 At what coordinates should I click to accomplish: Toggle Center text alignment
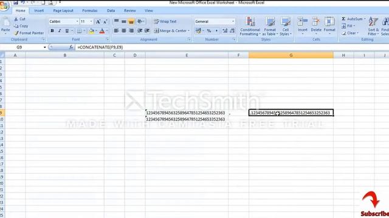click(124, 31)
